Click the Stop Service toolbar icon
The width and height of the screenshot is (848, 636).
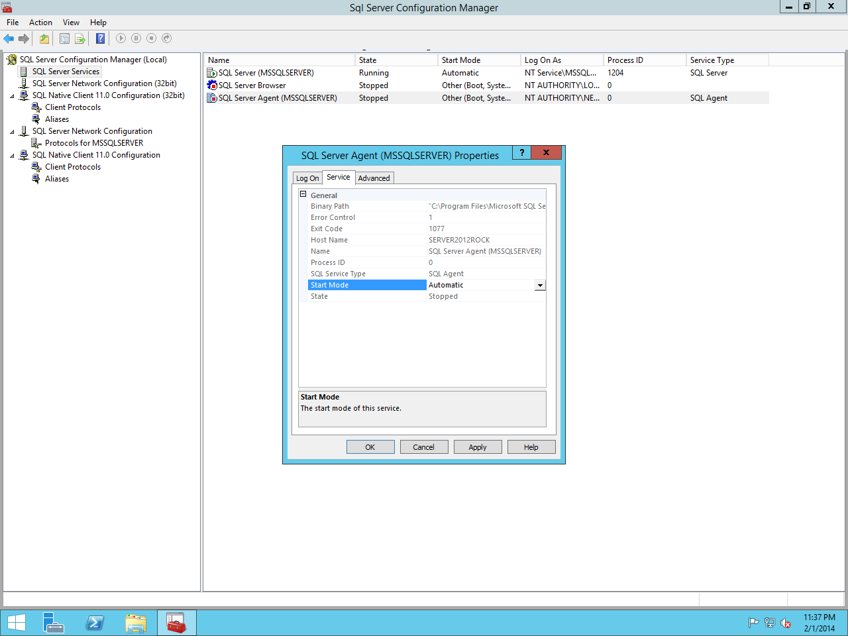[151, 38]
